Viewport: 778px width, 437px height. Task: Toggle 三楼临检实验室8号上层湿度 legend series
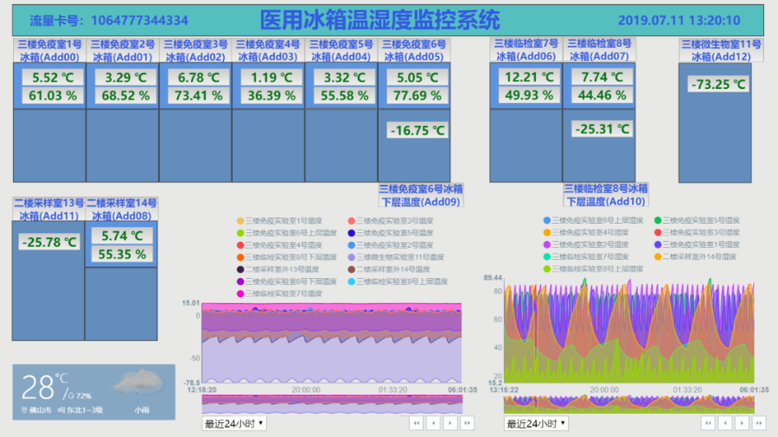[x=593, y=269]
